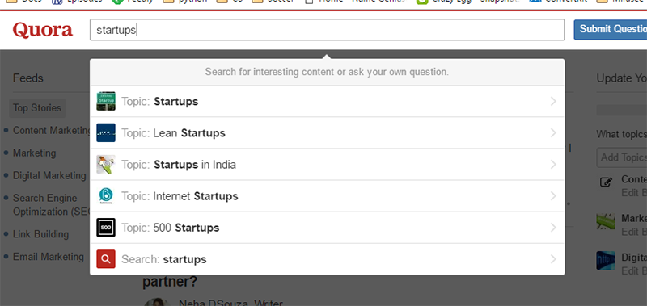Click the Startups in India topic icon
The image size is (647, 306).
pos(106,165)
